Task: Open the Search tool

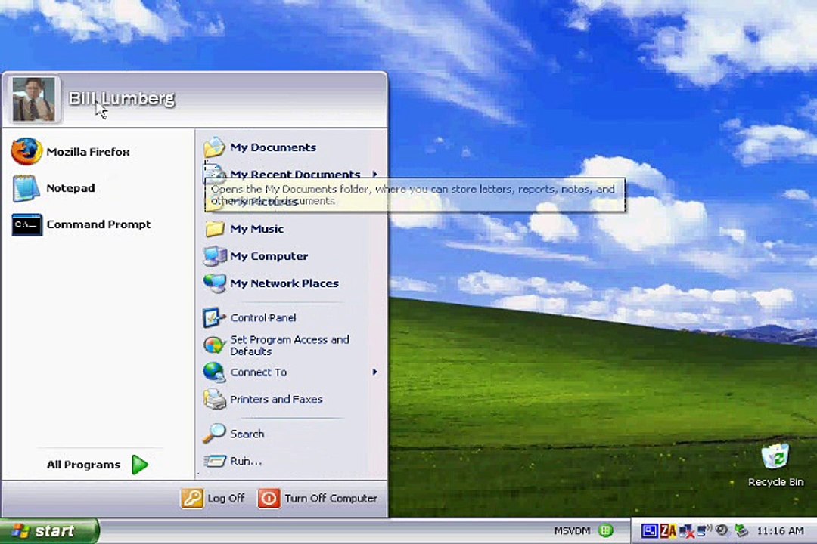Action: [234, 434]
